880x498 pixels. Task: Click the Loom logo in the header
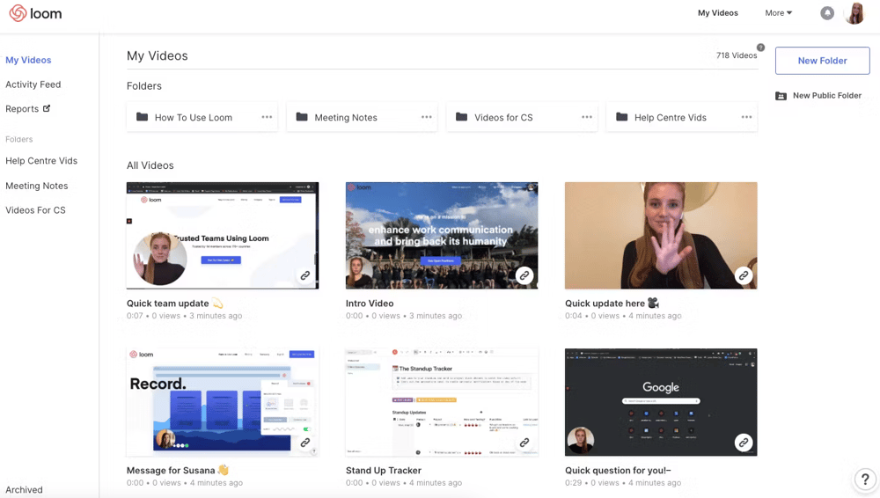[35, 13]
